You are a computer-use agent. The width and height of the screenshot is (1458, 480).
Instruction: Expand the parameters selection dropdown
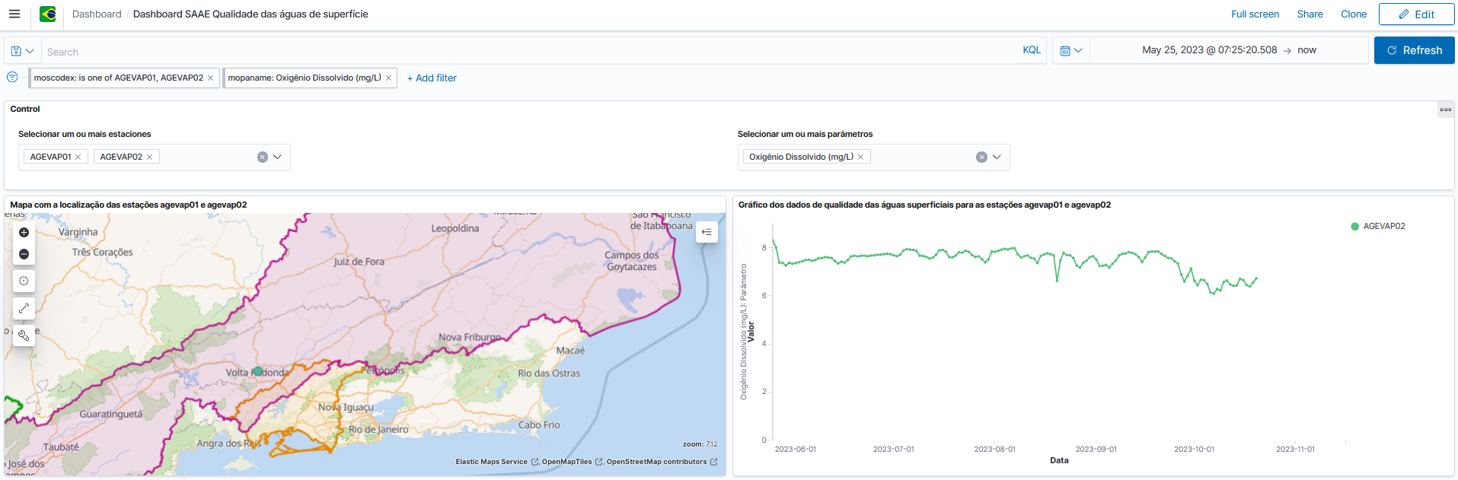(997, 157)
